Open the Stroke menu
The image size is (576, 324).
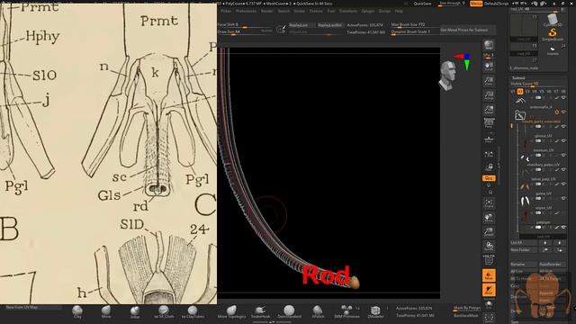(300, 11)
